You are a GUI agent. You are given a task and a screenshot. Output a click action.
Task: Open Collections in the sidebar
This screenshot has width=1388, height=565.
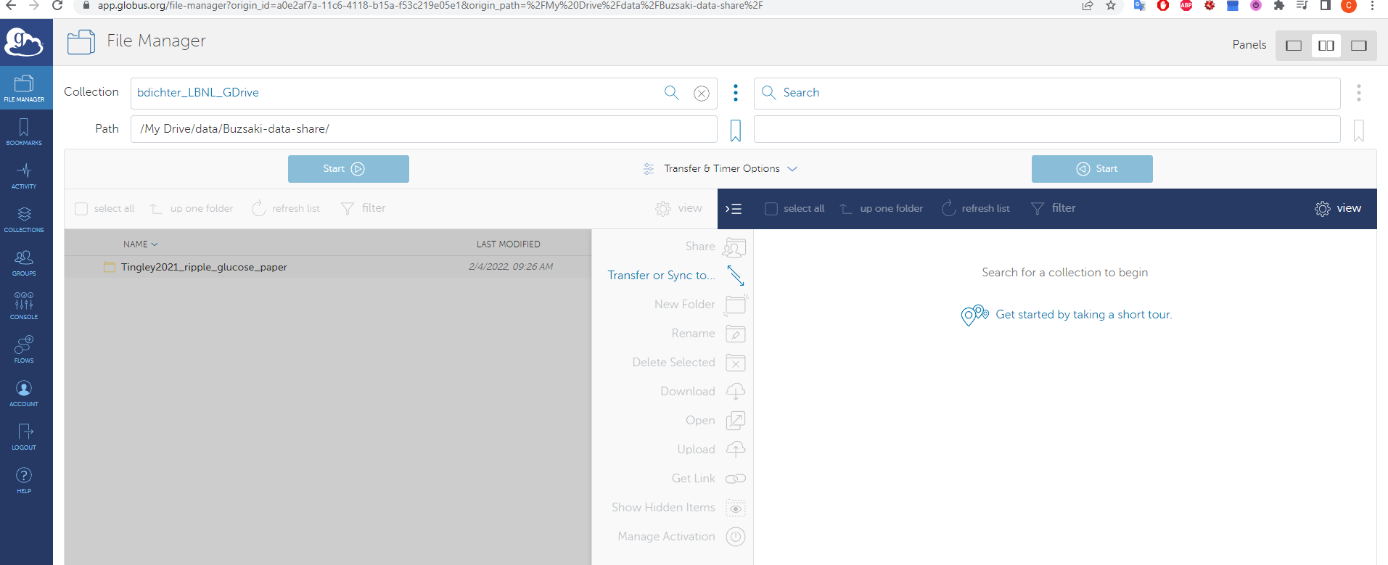24,219
